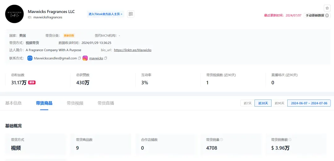Select 近7天 time range

pos(247,103)
